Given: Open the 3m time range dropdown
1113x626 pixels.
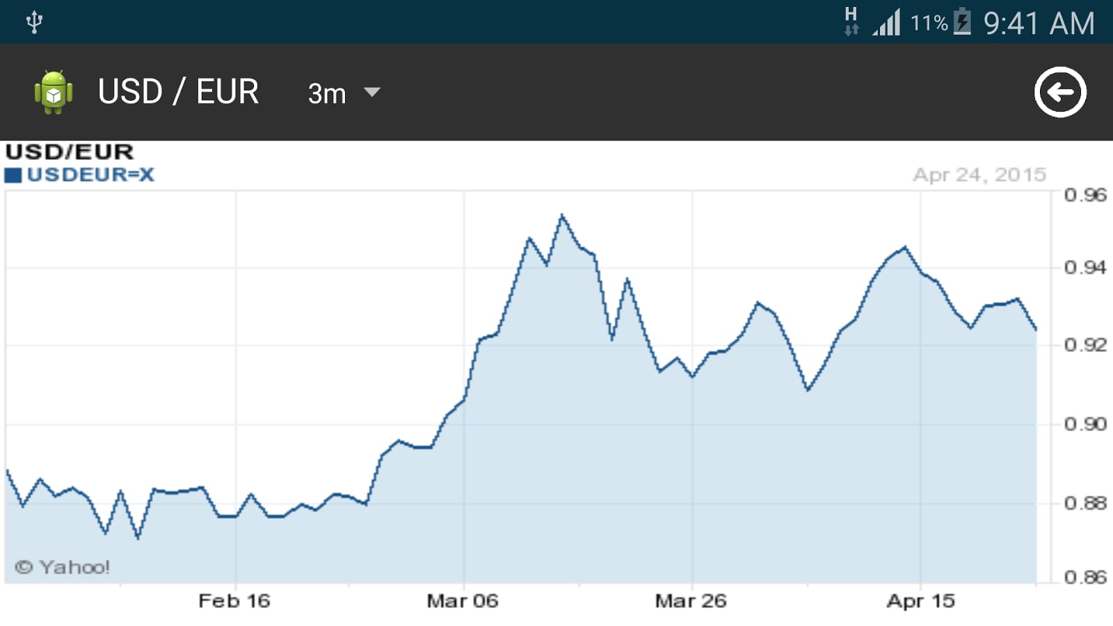Looking at the screenshot, I should coord(344,93).
